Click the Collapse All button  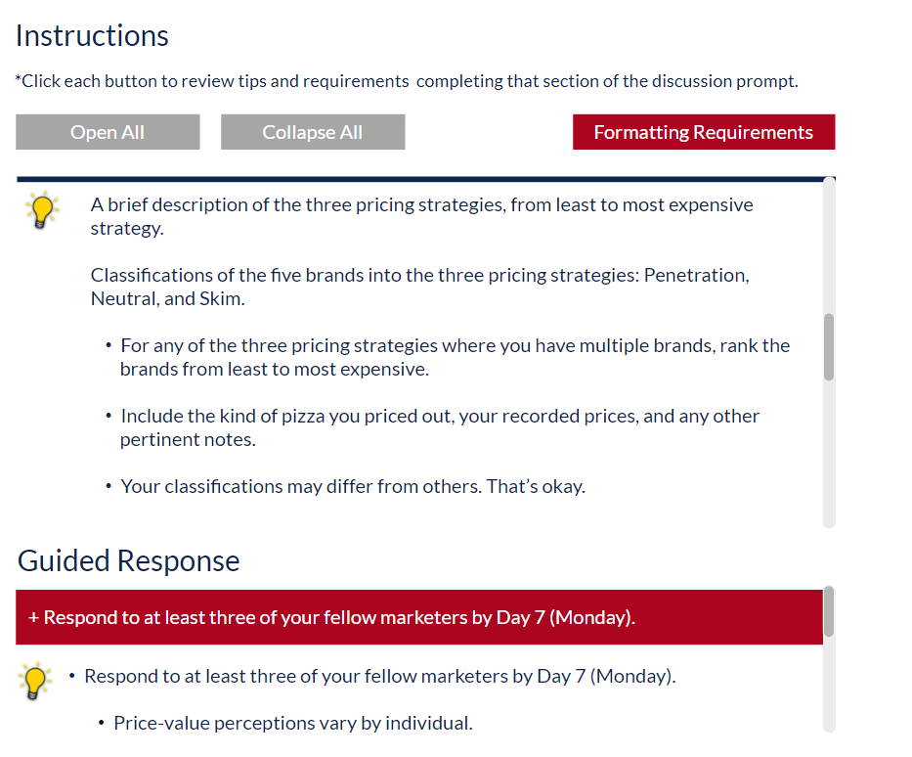pyautogui.click(x=313, y=132)
